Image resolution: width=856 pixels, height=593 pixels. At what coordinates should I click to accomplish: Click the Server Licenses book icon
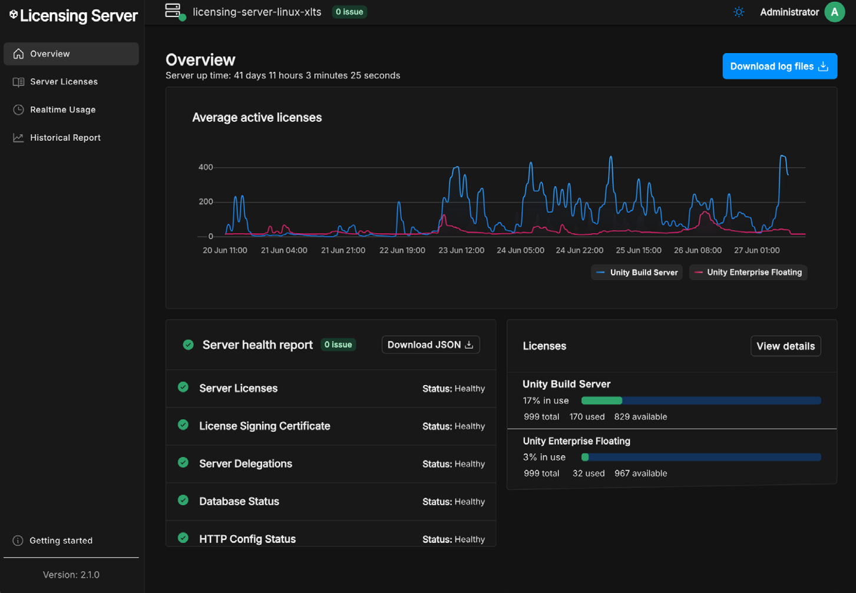pos(18,82)
